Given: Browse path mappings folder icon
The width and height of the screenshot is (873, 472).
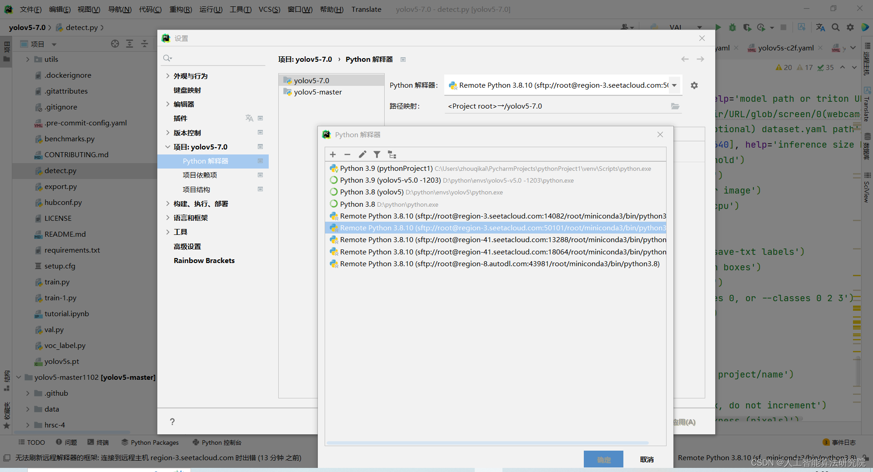Looking at the screenshot, I should (x=675, y=106).
